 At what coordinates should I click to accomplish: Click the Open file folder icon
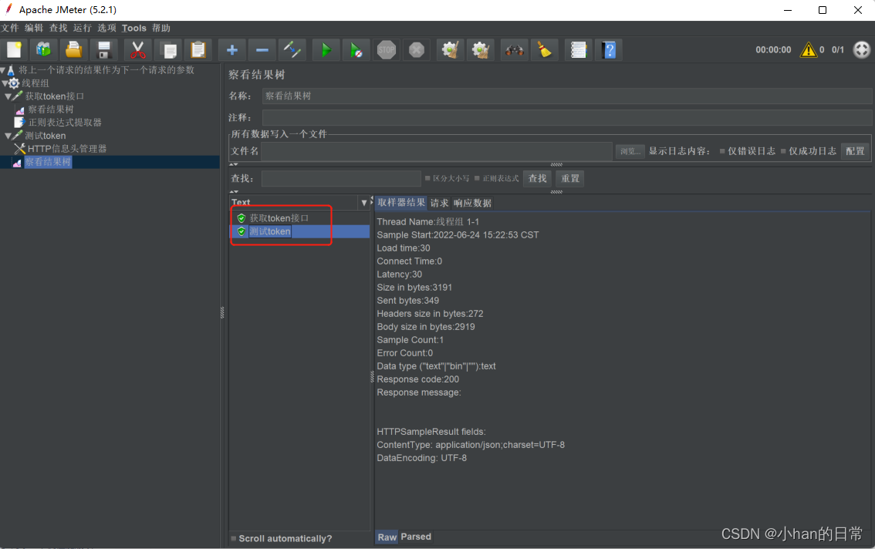(73, 50)
